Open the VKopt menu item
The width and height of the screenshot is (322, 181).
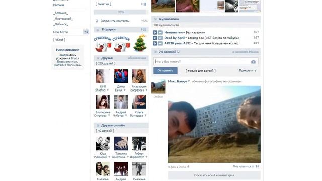pos(59,40)
